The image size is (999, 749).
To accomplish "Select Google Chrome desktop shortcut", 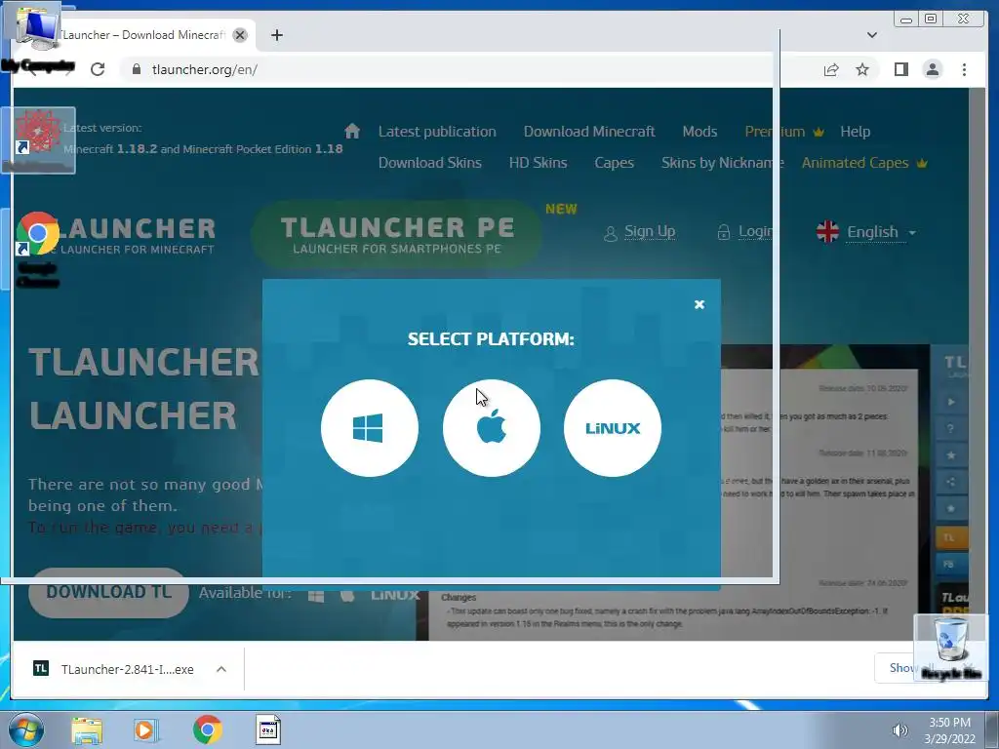I will coord(37,249).
